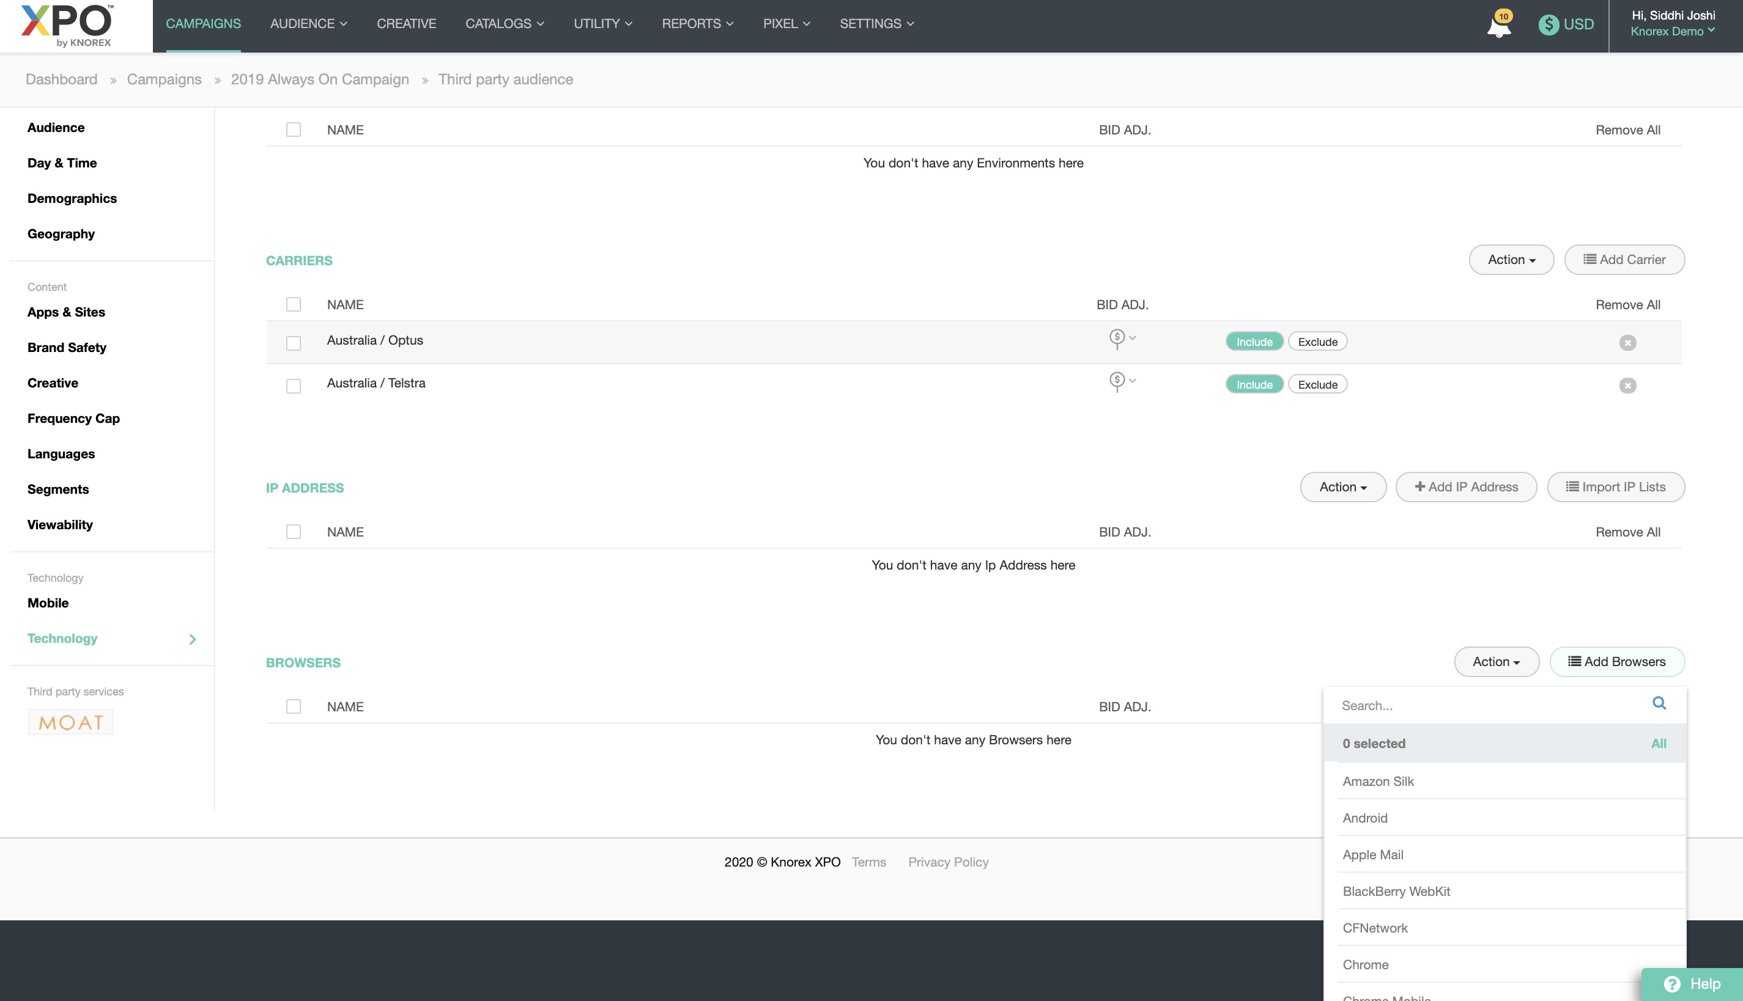Check the Australia / Telstra checkbox

click(x=294, y=385)
